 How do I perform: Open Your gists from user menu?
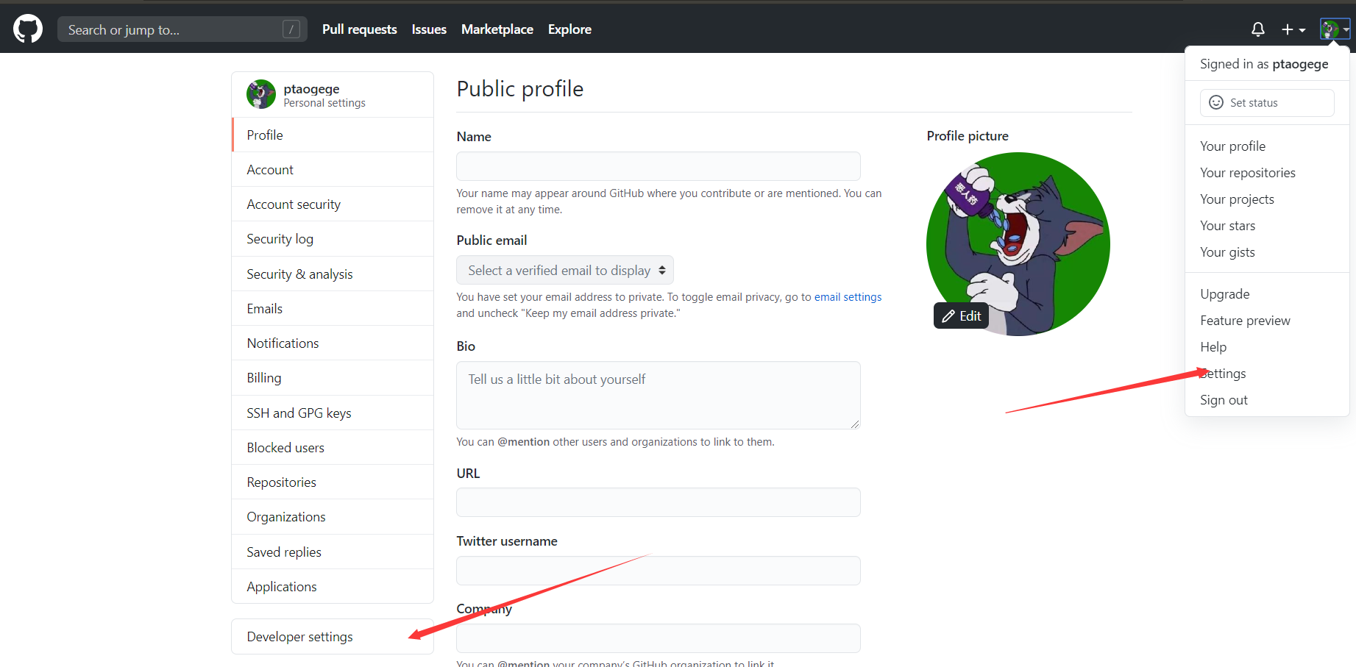click(x=1267, y=252)
